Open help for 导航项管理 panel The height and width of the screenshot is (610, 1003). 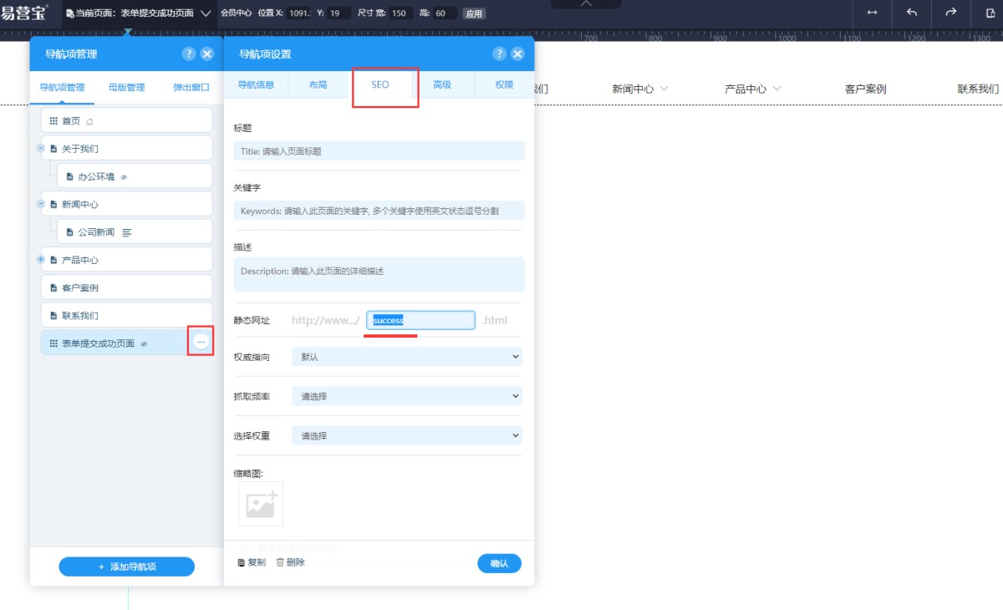coord(189,53)
